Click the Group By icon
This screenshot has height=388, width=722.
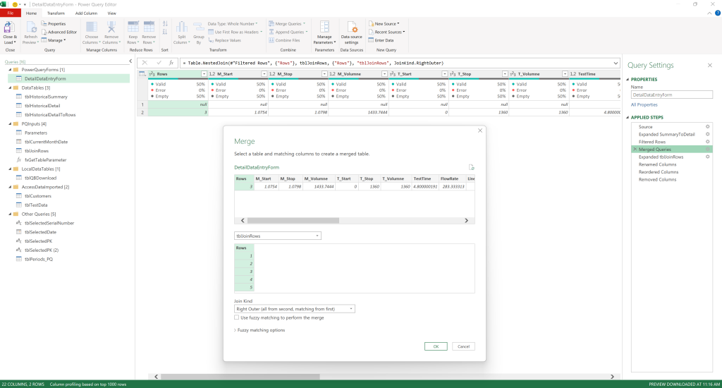point(198,28)
